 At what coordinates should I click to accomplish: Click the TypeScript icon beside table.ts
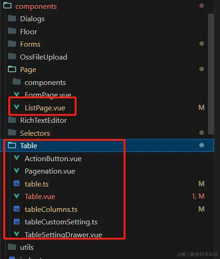17,183
